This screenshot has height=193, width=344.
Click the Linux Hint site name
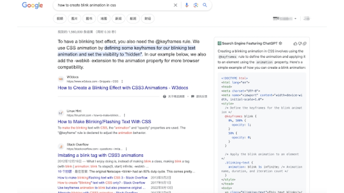[x=74, y=111]
